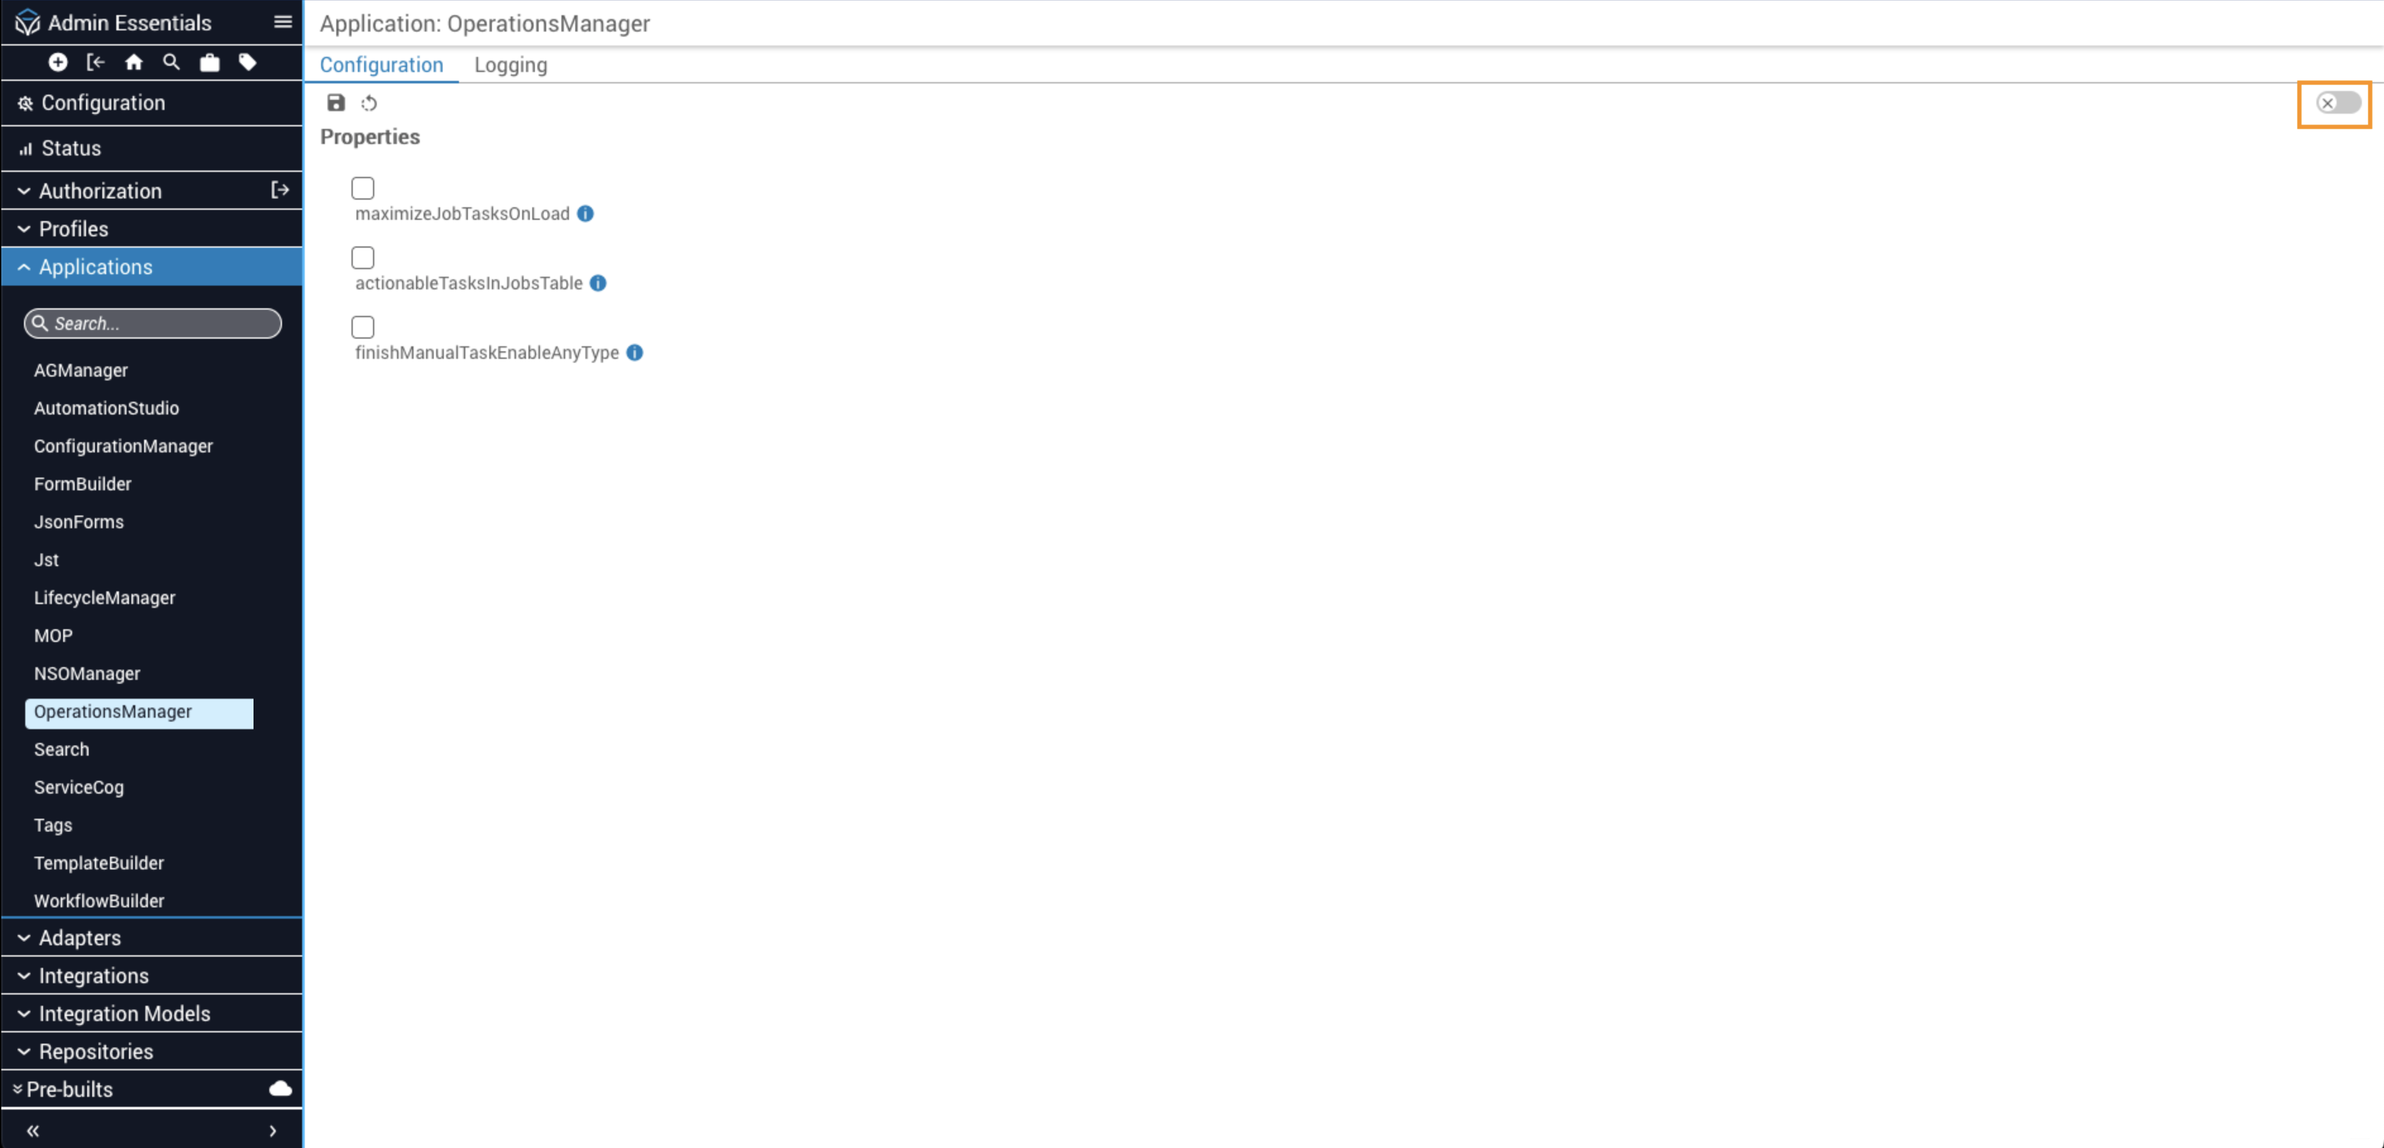This screenshot has width=2384, height=1148.
Task: Tick the finishManualTaskEnableAnyType checkbox
Action: click(363, 327)
